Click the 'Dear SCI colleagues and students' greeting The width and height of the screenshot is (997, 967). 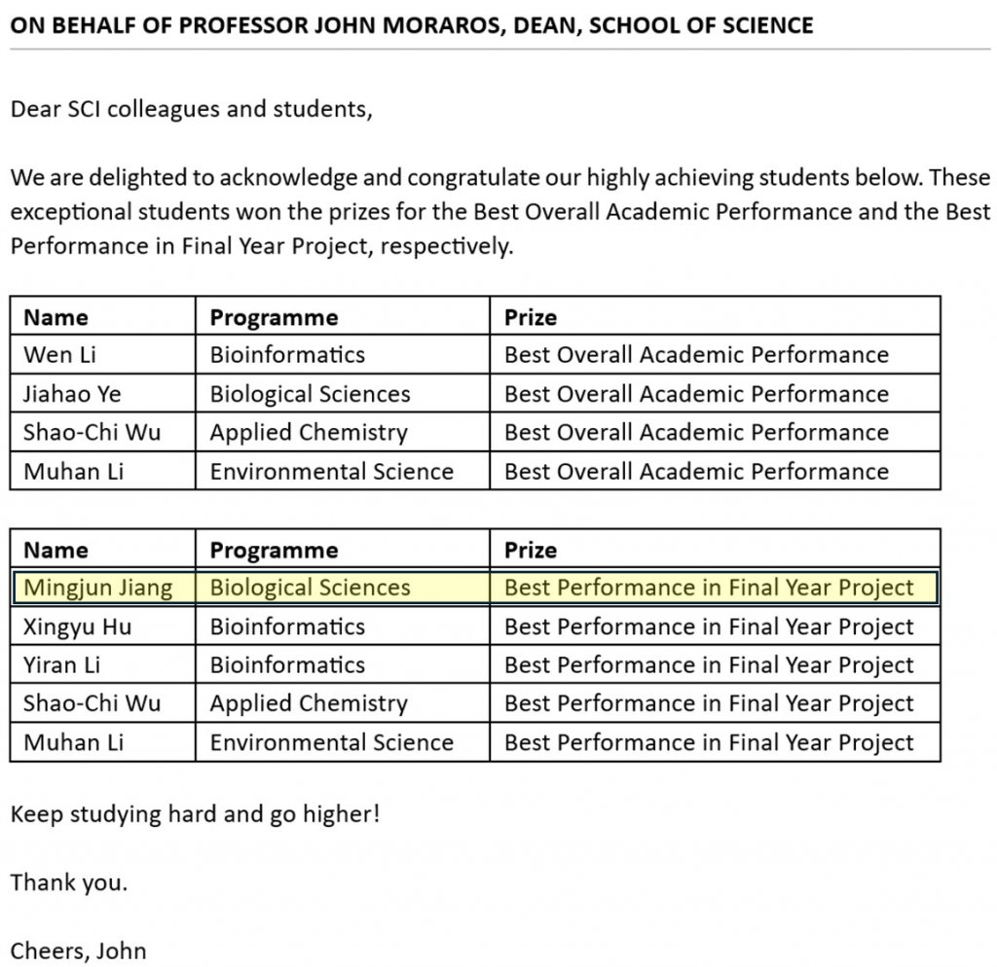coord(191,108)
